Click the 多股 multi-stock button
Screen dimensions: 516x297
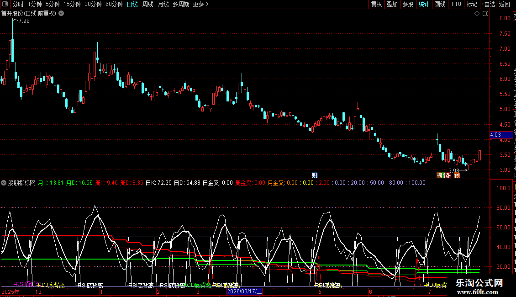pyautogui.click(x=408, y=4)
